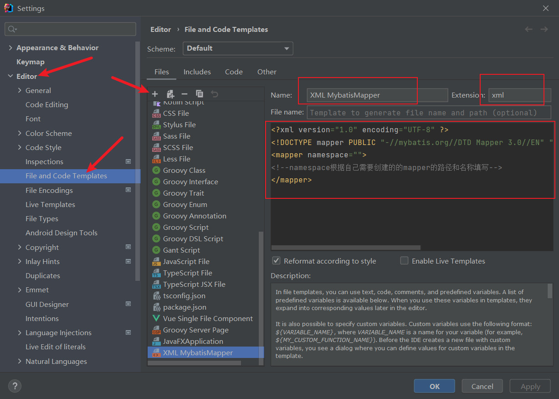This screenshot has height=399, width=559.
Task: Select tsconfig.json template icon
Action: [156, 296]
